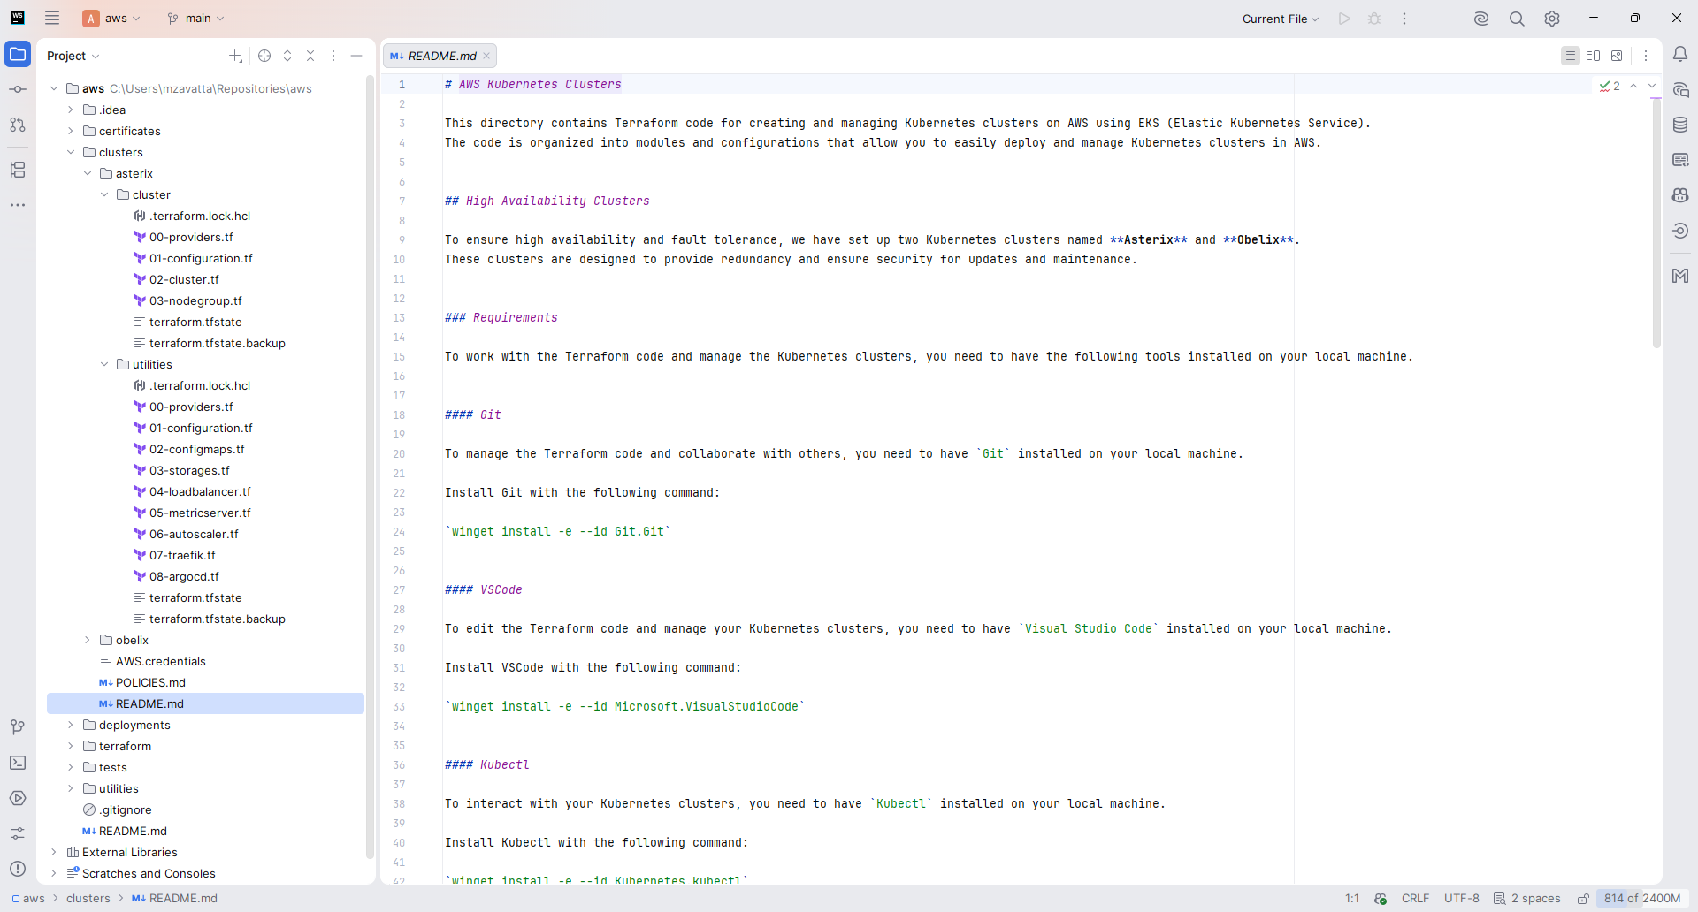
Task: Open the main branch dropdown
Action: coord(195,19)
